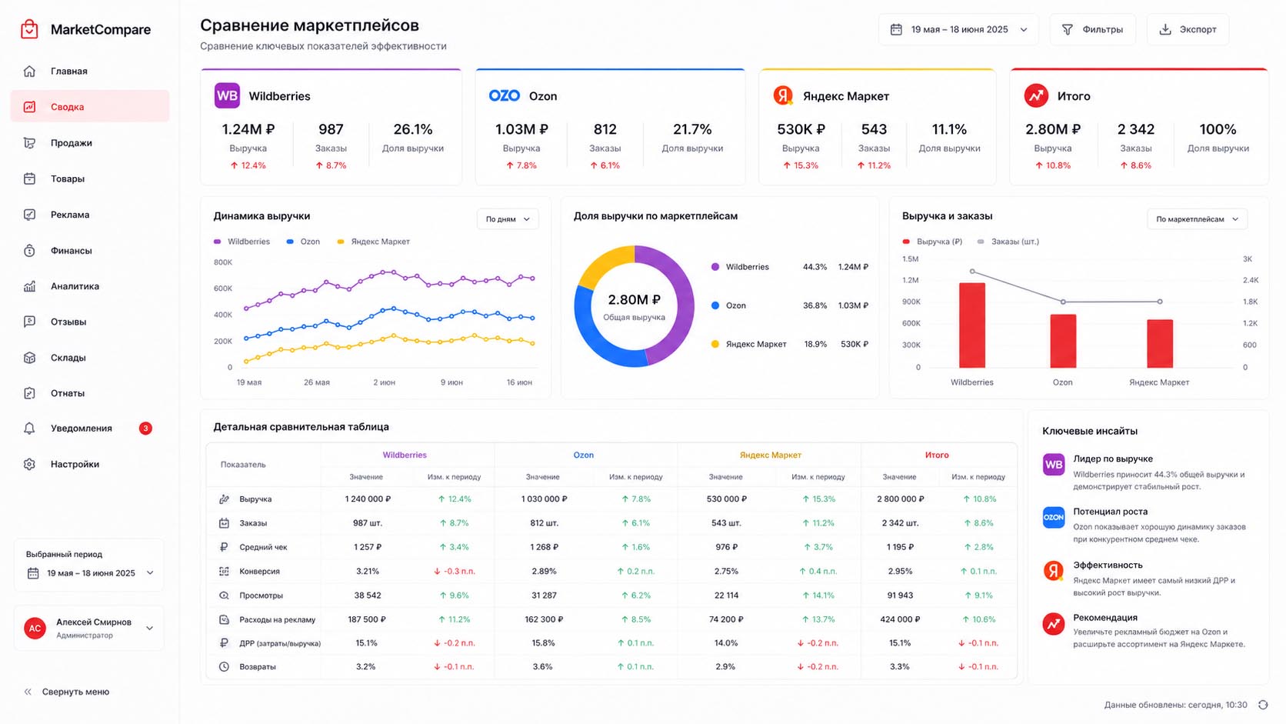Click the Отчеты sidebar icon
Screen dimensions: 1286x724
pyautogui.click(x=29, y=393)
